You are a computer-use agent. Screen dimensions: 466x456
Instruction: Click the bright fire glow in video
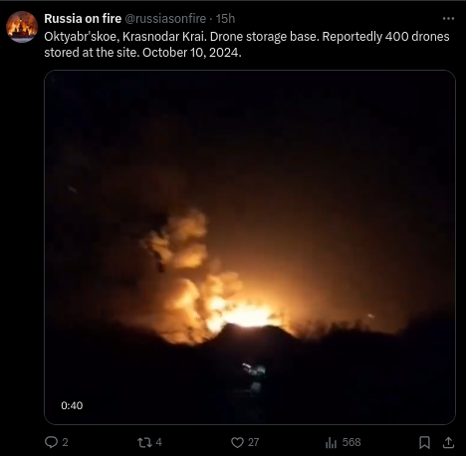[247, 316]
